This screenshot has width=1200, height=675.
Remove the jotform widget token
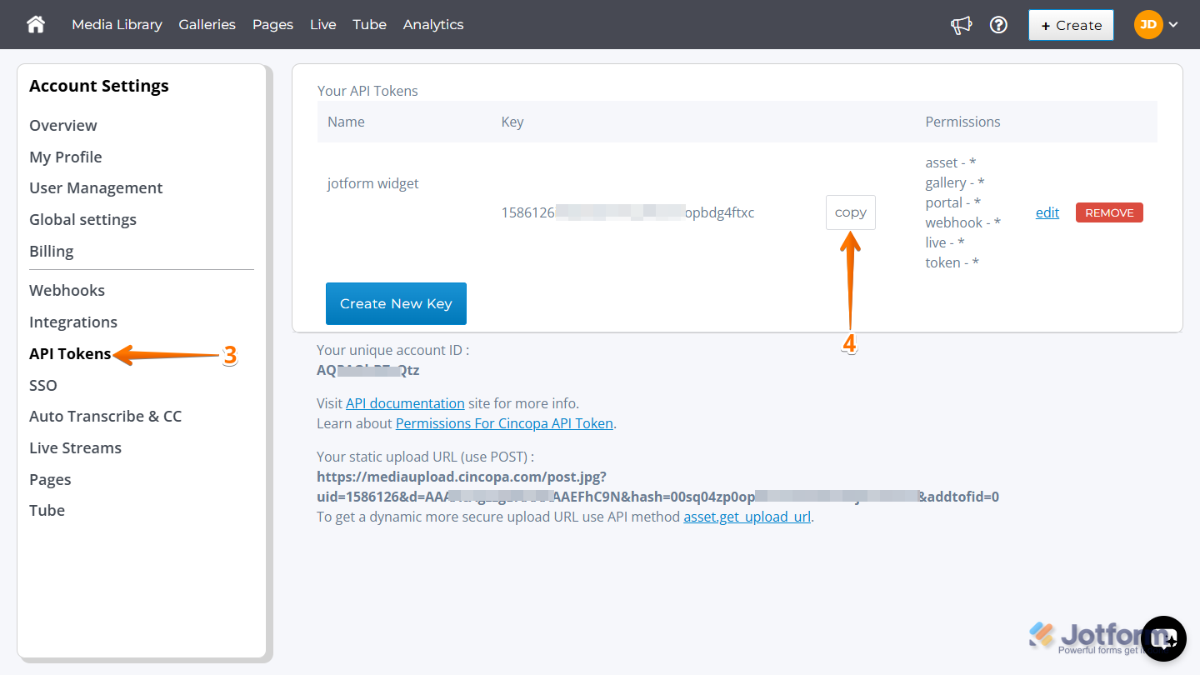tap(1109, 212)
